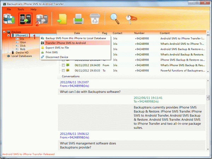The image size is (212, 159).
Task: Click 'What can I do with Backuptrans software?' message
Action: tap(90, 92)
